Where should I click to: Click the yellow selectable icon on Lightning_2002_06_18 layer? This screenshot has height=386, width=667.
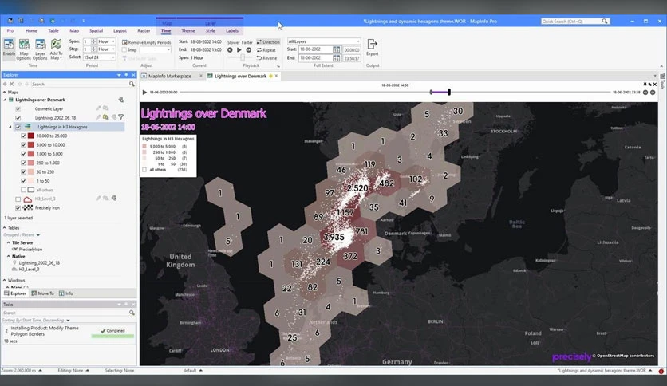(105, 117)
